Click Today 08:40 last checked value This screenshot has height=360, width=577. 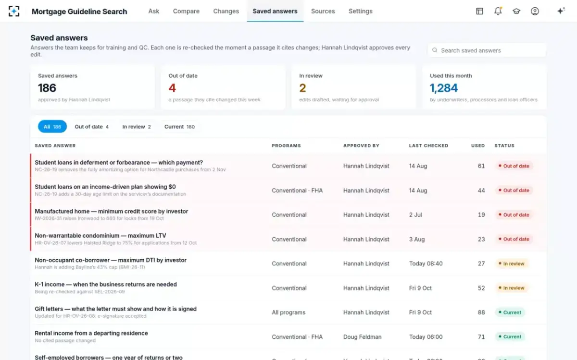coord(426,264)
